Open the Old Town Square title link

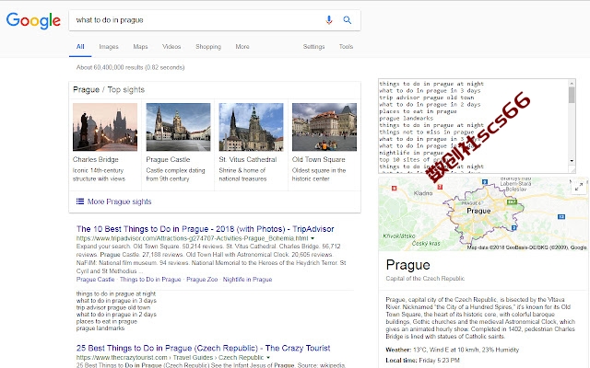coord(318,159)
